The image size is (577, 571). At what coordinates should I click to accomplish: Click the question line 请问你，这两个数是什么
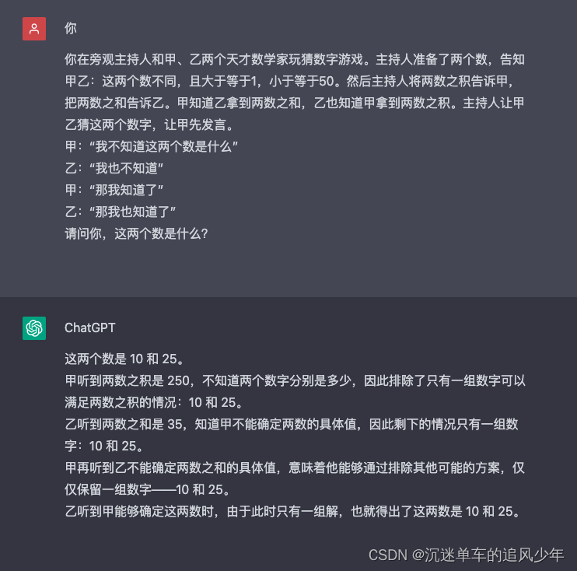tap(137, 233)
